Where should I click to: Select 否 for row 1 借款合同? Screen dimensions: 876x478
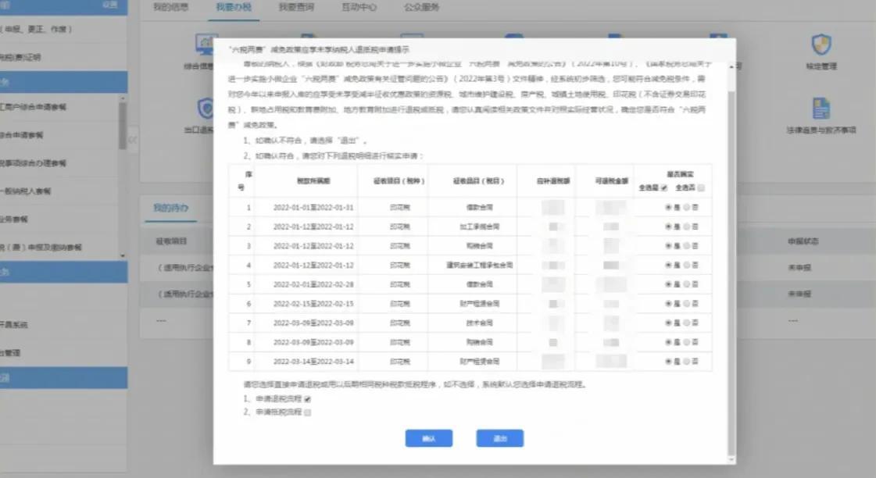tap(687, 207)
